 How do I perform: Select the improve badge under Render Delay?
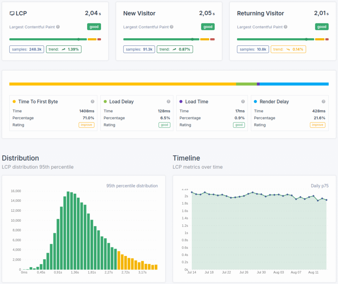pos(318,125)
